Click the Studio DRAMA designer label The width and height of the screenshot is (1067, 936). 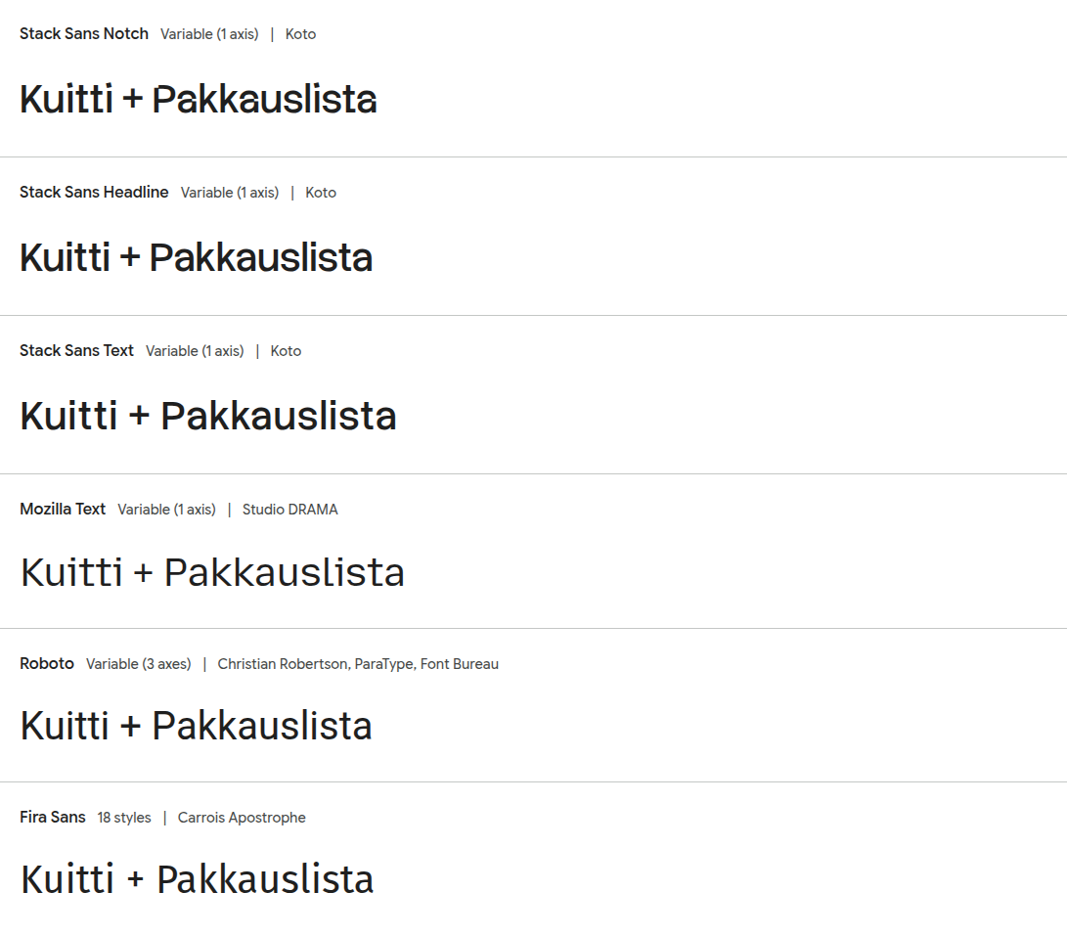coord(290,510)
